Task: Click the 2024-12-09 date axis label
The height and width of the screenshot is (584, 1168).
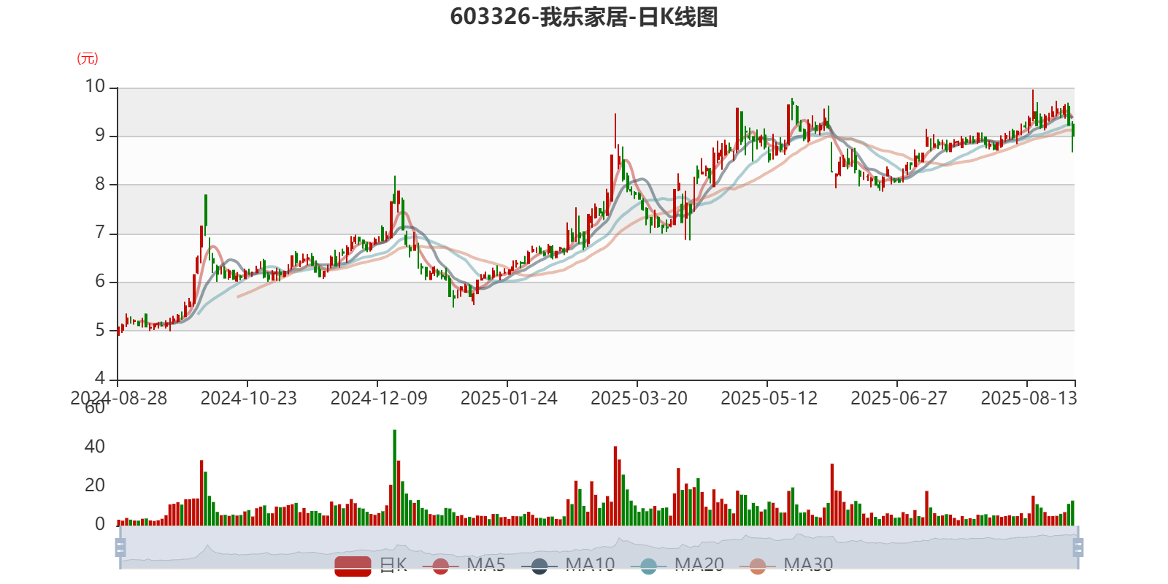Action: click(378, 399)
